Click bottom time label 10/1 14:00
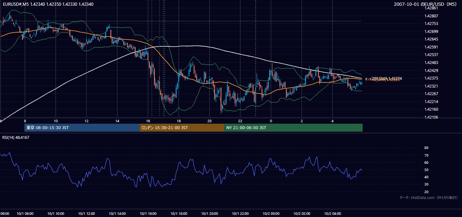The image size is (462, 217). pyautogui.click(x=117, y=214)
